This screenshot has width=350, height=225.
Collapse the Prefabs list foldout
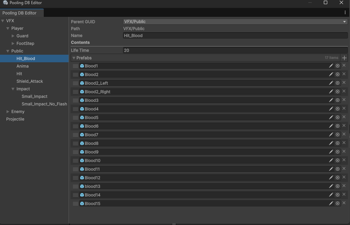[x=74, y=58]
